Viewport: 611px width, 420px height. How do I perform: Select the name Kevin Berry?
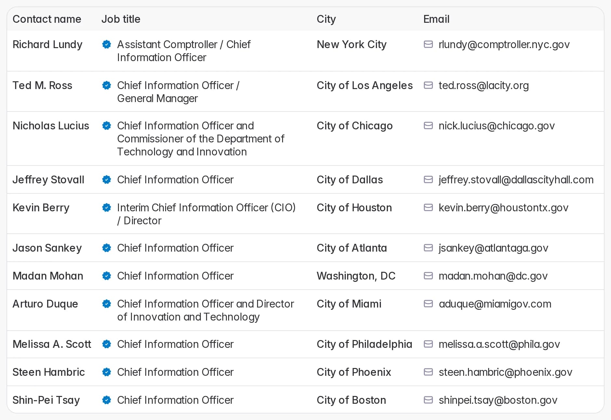tap(41, 208)
